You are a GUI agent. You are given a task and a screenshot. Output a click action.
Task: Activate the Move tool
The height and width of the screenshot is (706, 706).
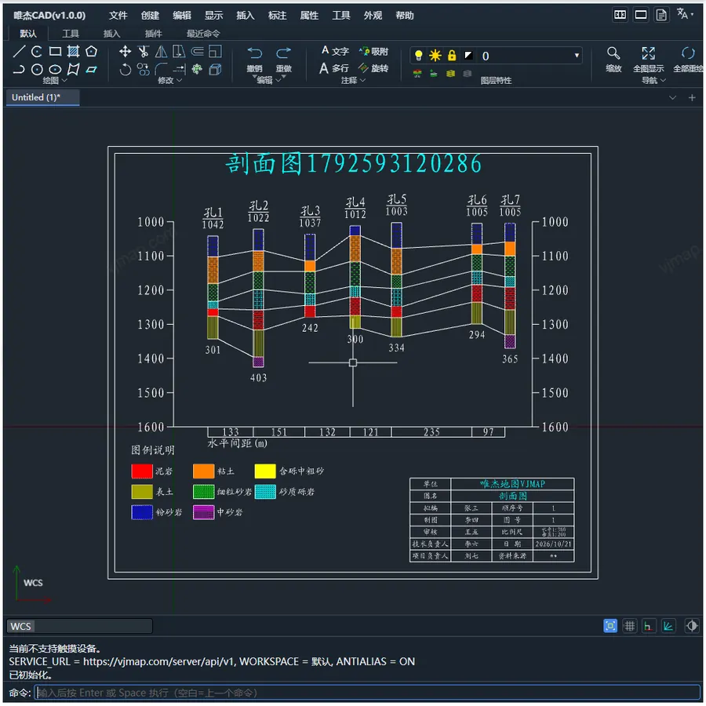pos(126,51)
